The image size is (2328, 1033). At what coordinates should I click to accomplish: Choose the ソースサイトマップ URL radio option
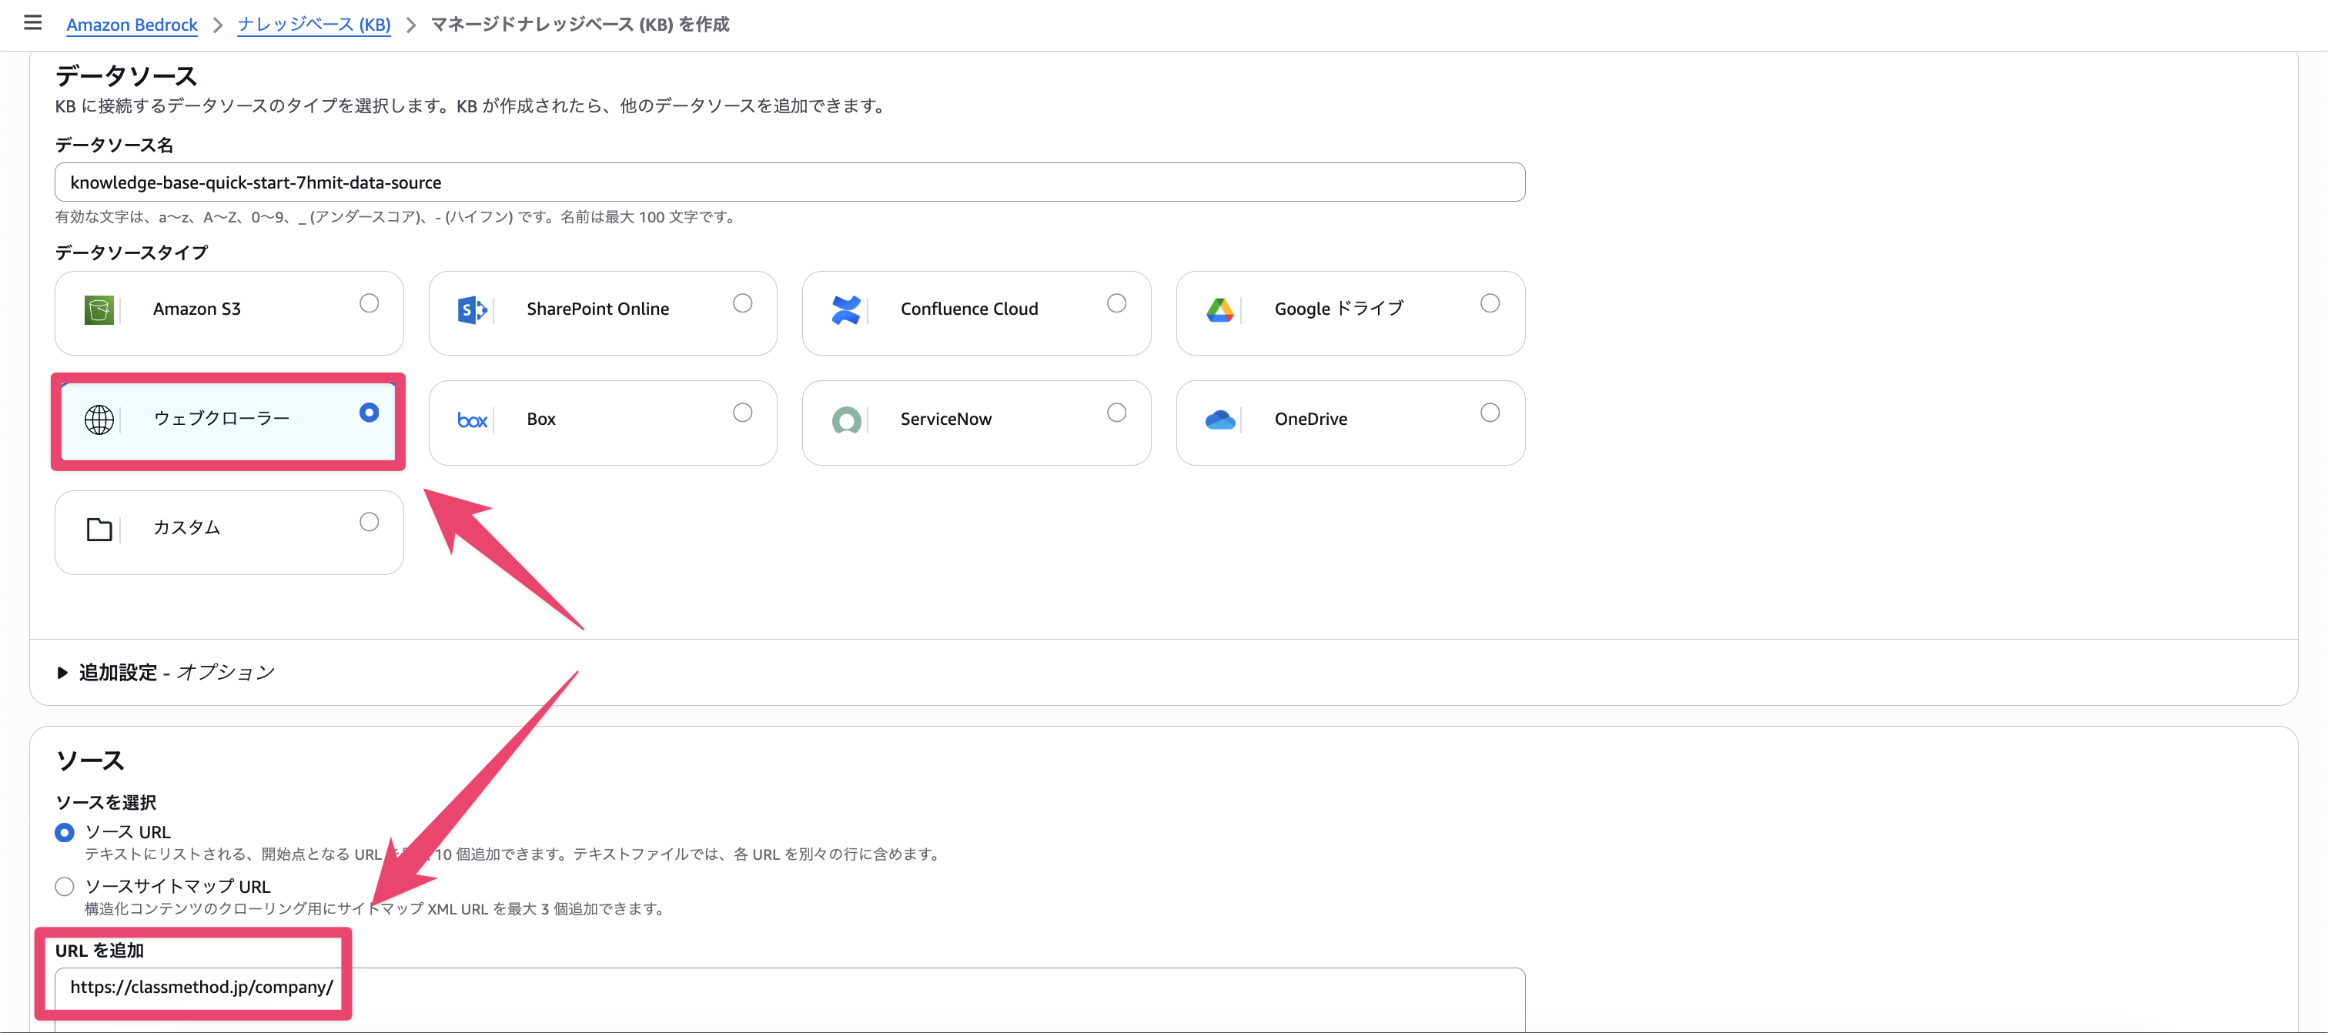point(64,887)
